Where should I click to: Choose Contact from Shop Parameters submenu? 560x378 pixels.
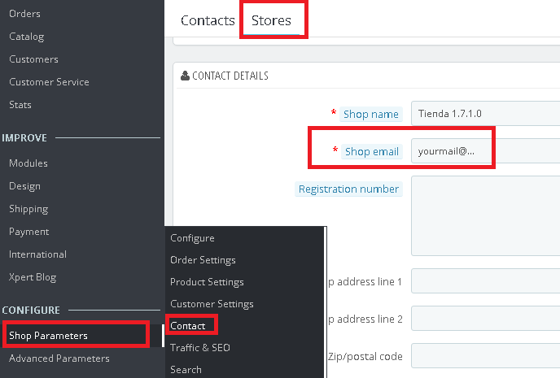click(188, 326)
